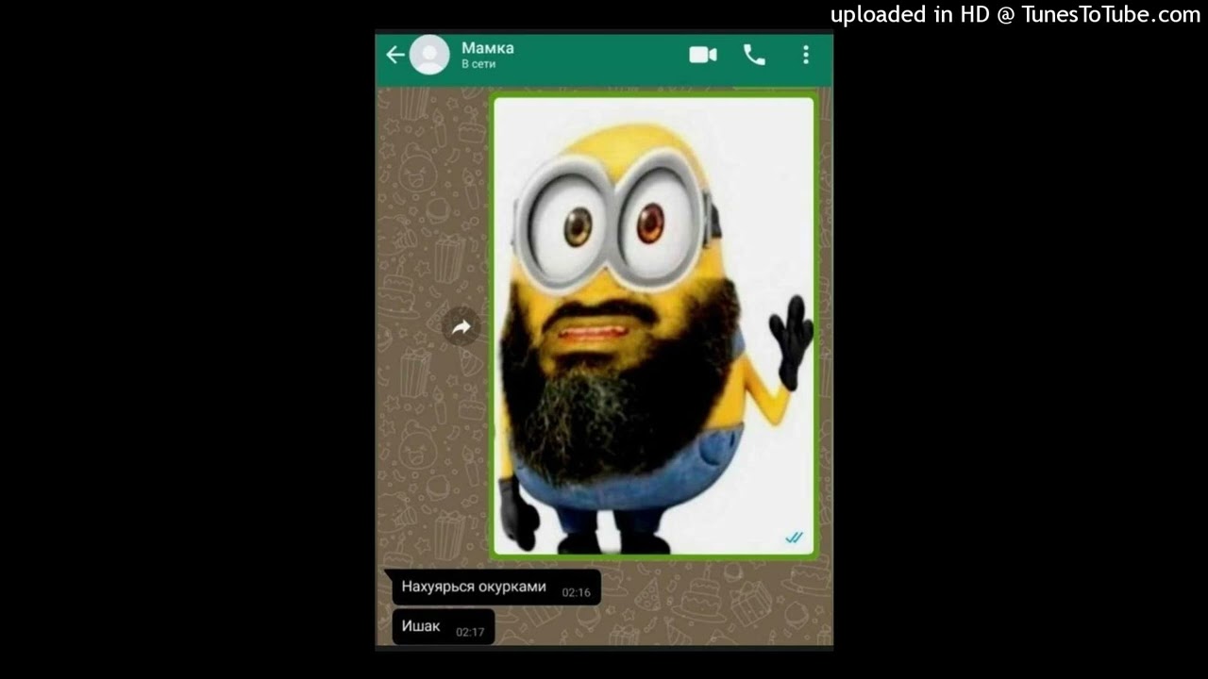Tap the "В сети" online status
Viewport: 1208px width, 679px height.
click(478, 64)
